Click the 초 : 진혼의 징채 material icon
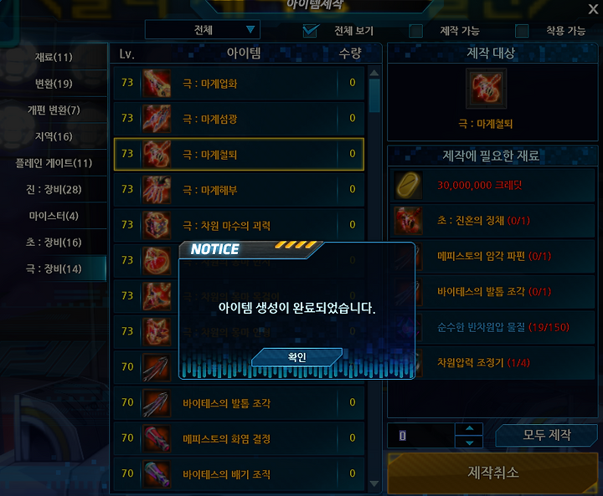Image resolution: width=603 pixels, height=496 pixels. [409, 221]
